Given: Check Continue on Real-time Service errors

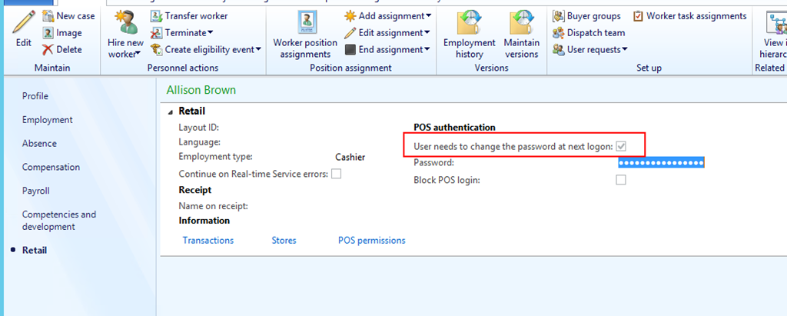Looking at the screenshot, I should [337, 174].
